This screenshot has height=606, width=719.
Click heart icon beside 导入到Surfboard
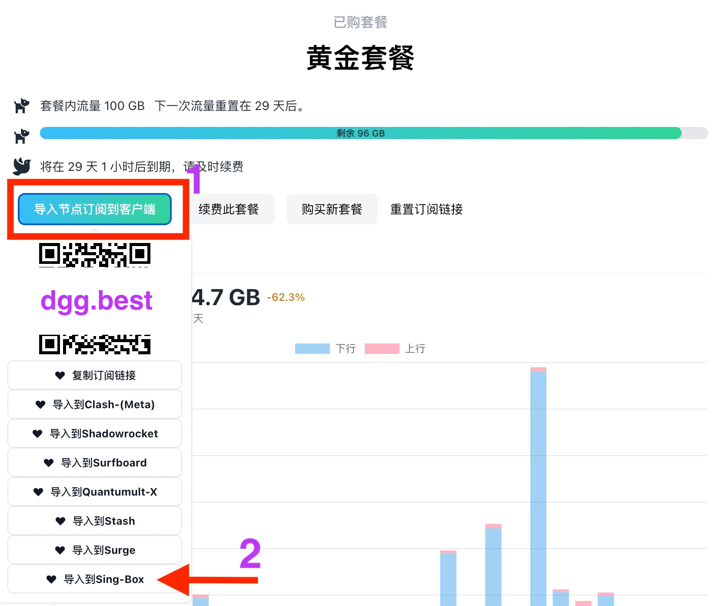(x=49, y=463)
